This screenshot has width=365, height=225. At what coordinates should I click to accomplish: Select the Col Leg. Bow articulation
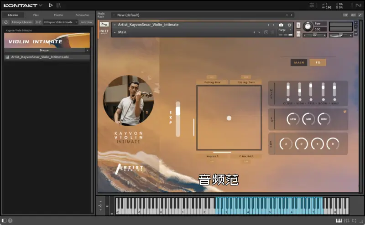click(x=212, y=82)
